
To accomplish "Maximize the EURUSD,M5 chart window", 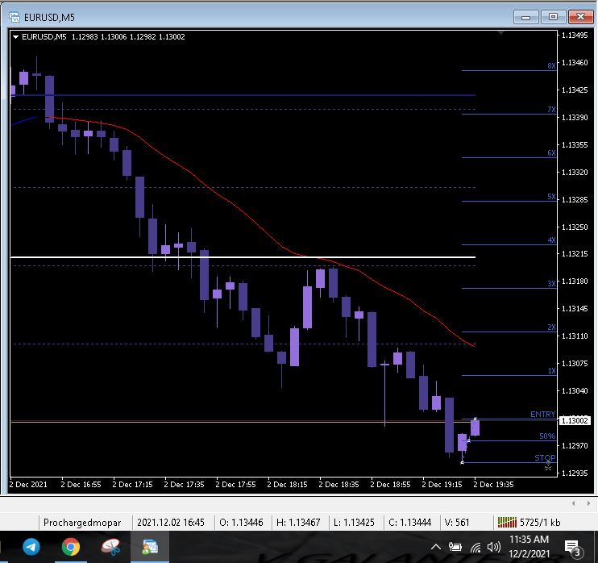I will tap(553, 17).
